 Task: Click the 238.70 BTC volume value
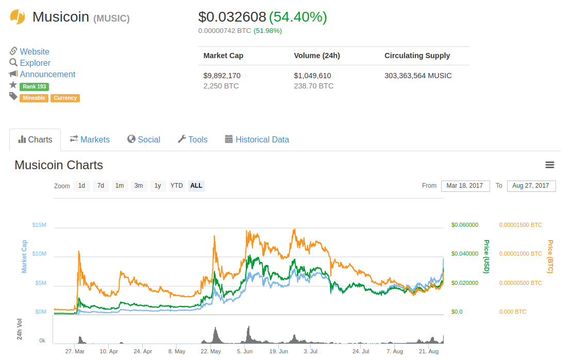click(314, 86)
